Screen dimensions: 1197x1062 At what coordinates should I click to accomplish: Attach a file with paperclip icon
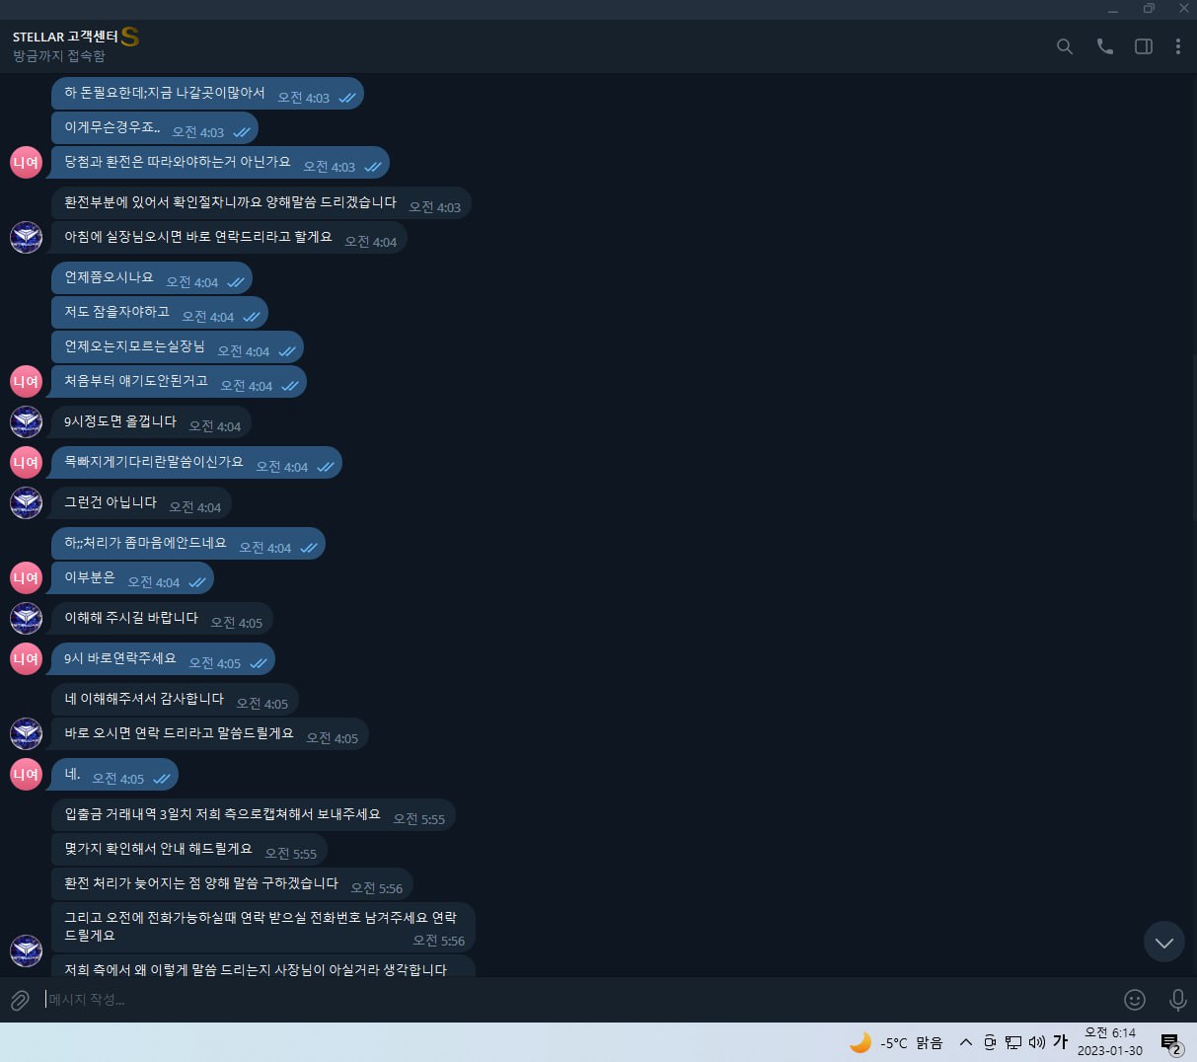click(20, 1000)
